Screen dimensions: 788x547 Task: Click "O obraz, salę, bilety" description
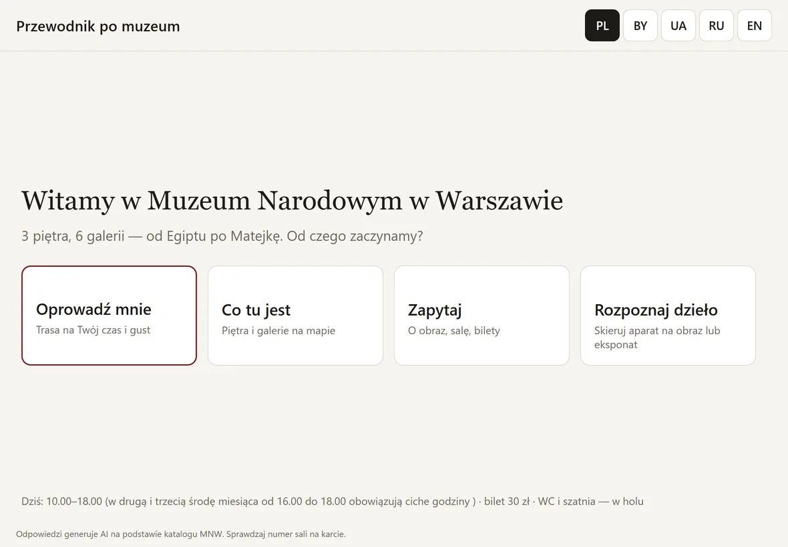454,331
